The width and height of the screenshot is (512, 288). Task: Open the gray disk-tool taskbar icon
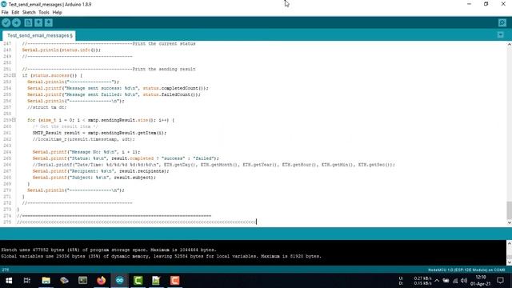click(64, 281)
